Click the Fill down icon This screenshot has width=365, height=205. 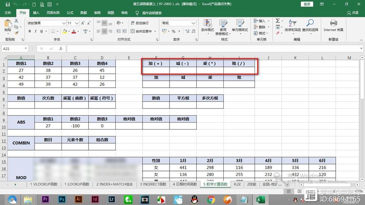tap(278, 27)
